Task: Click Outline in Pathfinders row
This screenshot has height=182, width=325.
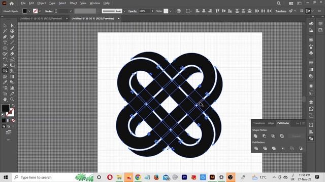Action: (x=291, y=148)
